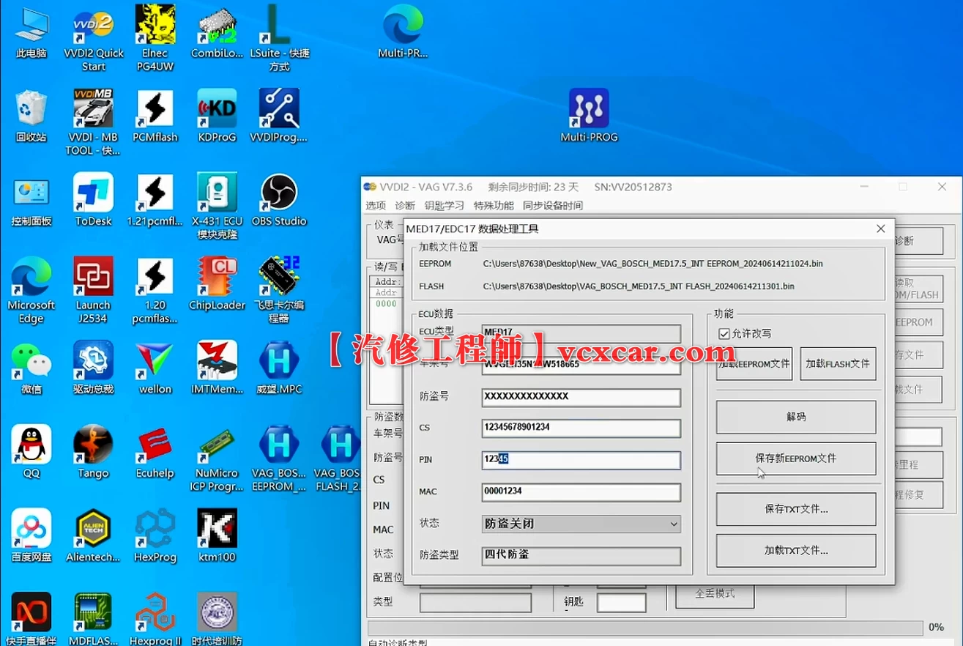Launch ChipLoader
Image resolution: width=963 pixels, height=646 pixels.
click(x=217, y=276)
